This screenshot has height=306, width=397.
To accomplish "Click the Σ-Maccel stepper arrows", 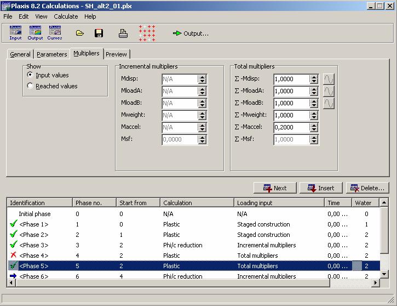I will (314, 127).
